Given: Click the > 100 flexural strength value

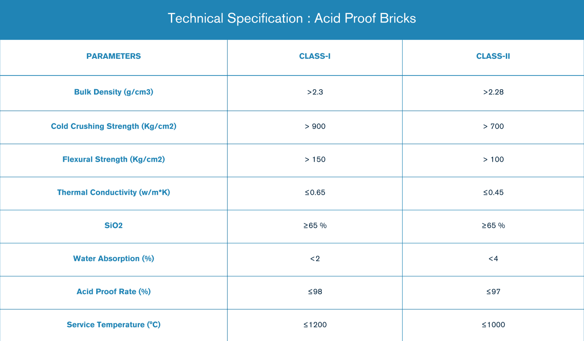Looking at the screenshot, I should coord(493,159).
